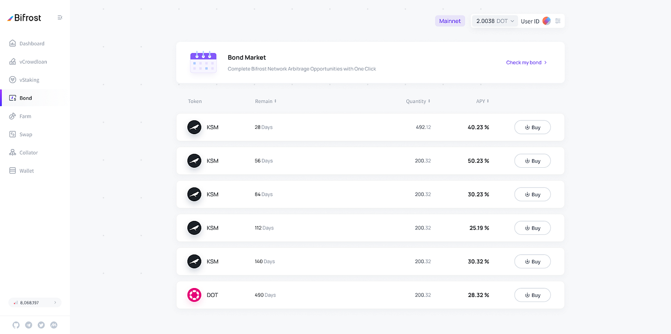The width and height of the screenshot is (671, 334).
Task: Click the Mainnet network badge
Action: coord(450,21)
